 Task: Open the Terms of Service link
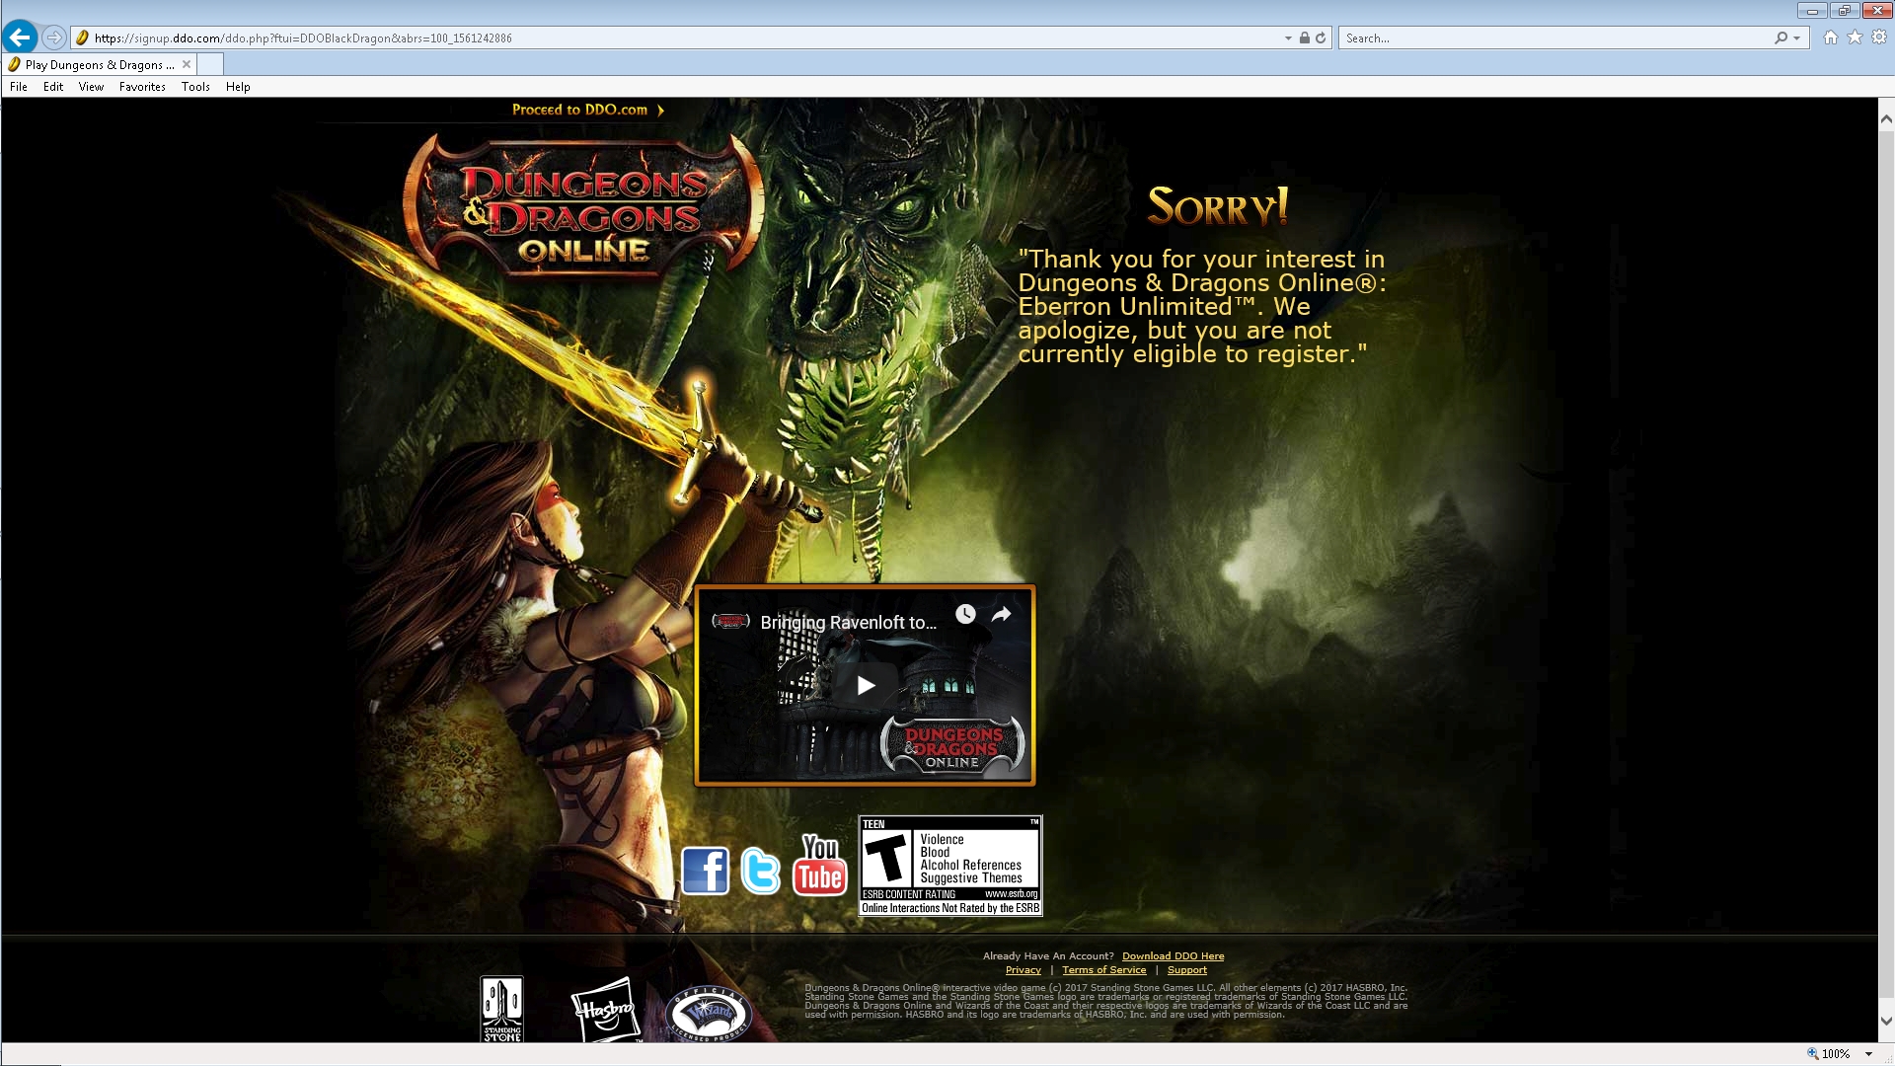pos(1103,970)
